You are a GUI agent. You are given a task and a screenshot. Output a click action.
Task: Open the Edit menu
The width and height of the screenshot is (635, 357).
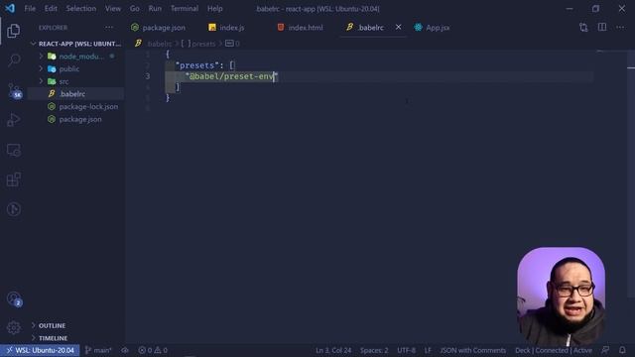tap(51, 9)
